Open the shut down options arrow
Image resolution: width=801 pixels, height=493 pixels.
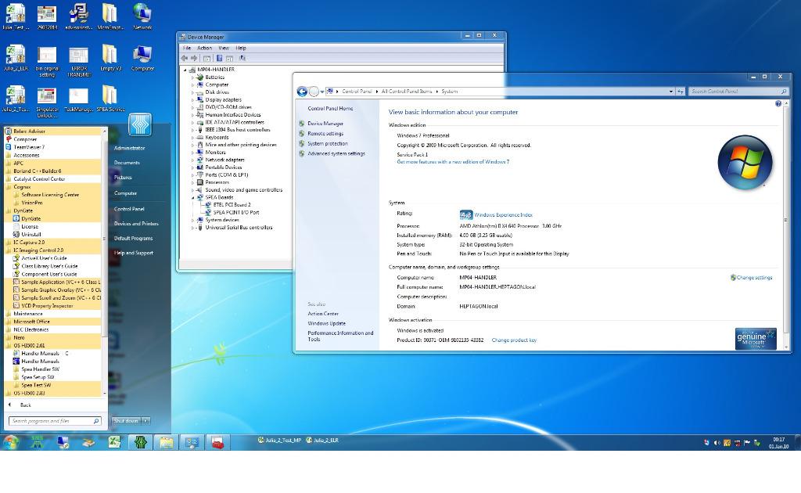pos(145,421)
